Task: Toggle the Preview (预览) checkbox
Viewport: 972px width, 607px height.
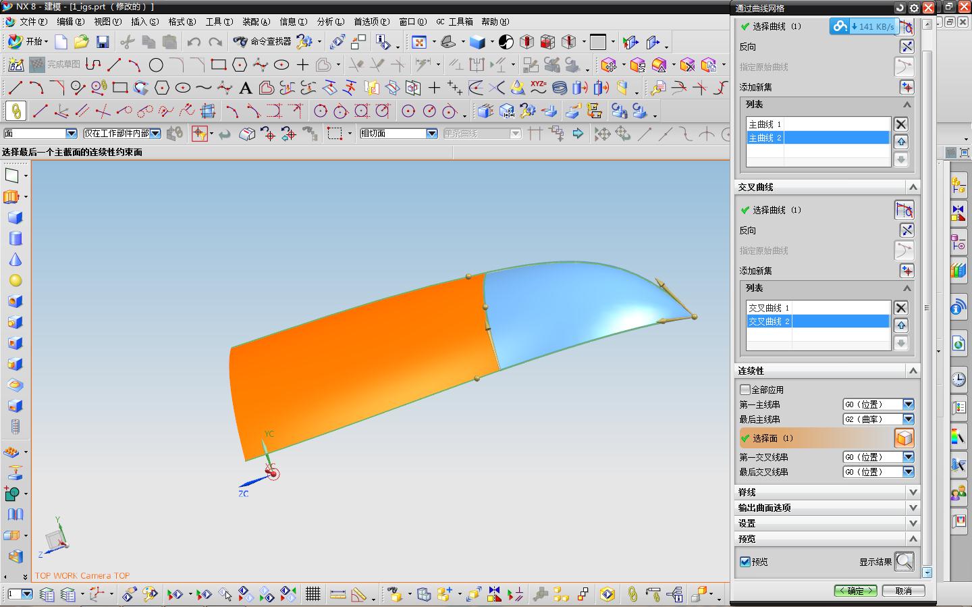Action: tap(745, 562)
